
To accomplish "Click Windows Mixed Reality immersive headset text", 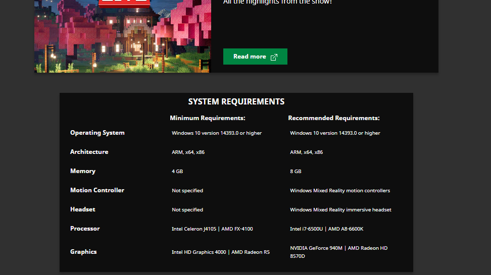I will tap(340, 210).
